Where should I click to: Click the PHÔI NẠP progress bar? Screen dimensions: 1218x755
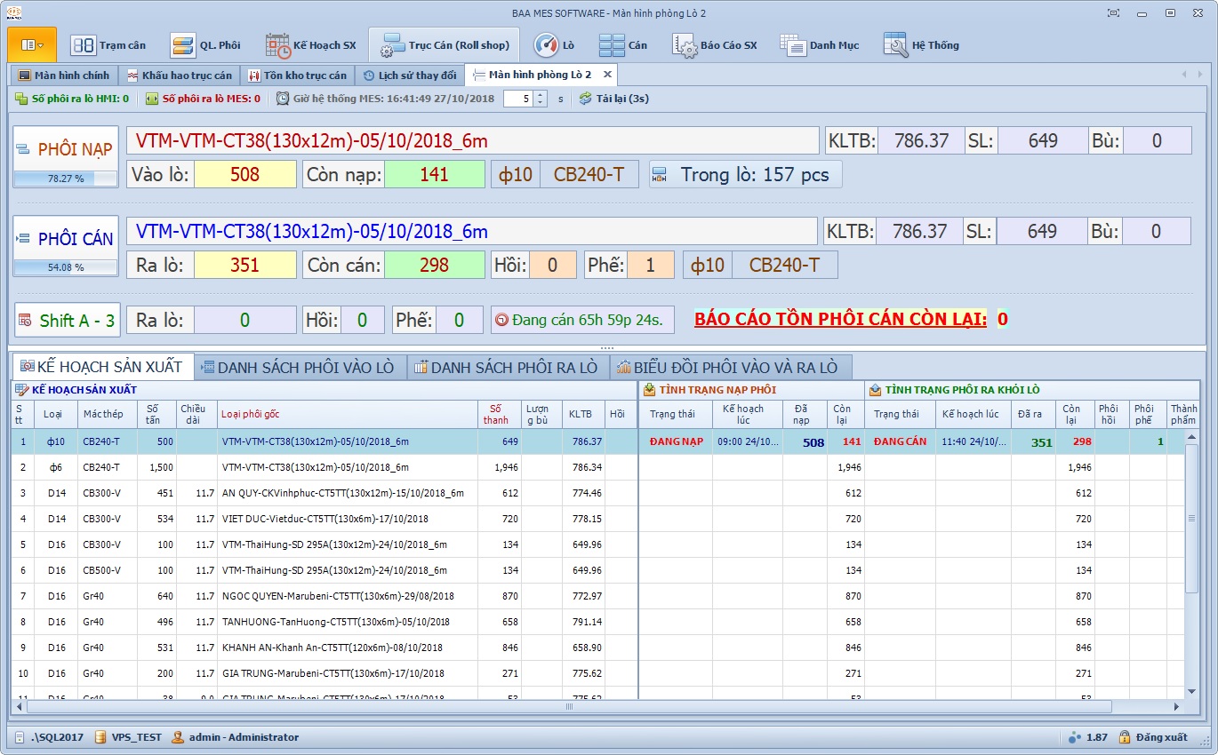pyautogui.click(x=65, y=179)
